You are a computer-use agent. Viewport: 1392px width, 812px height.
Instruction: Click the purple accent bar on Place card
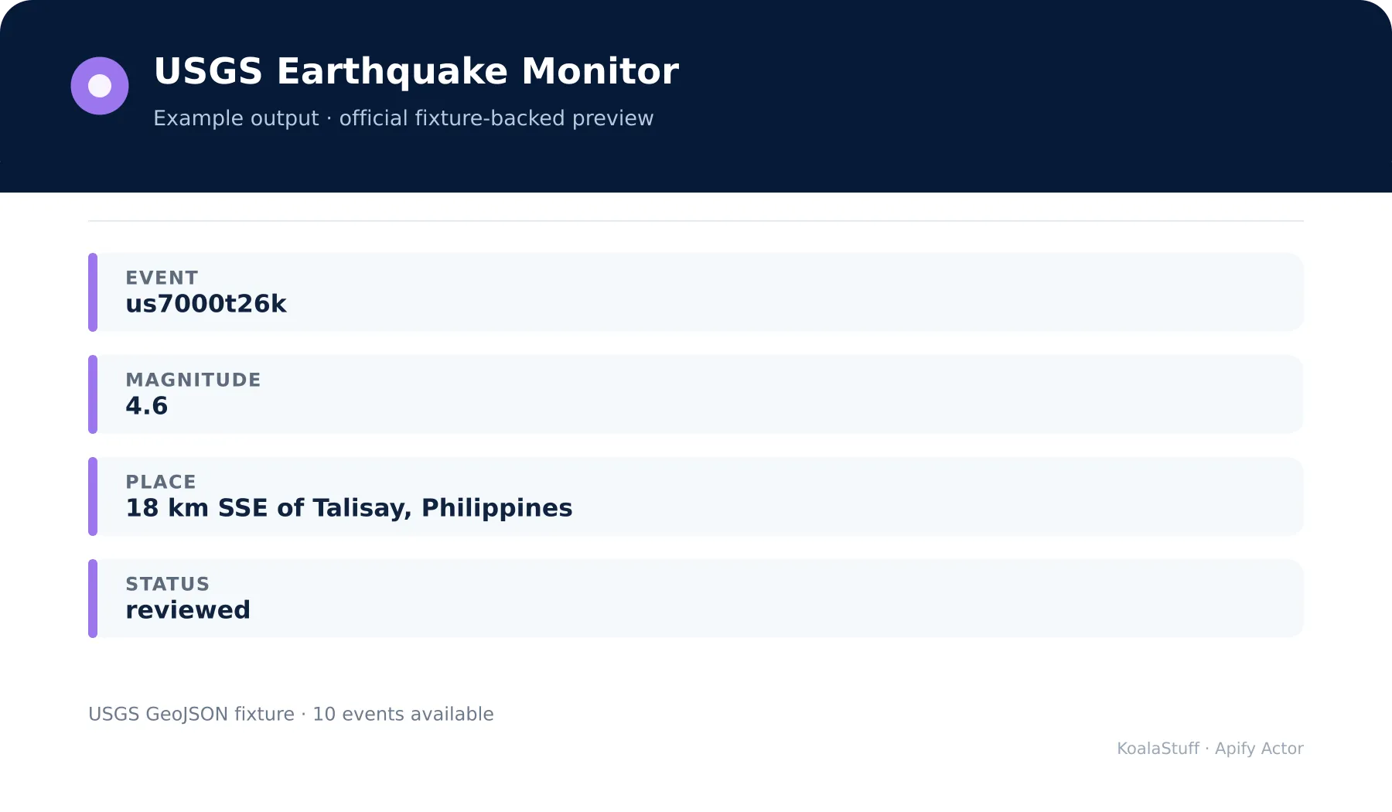pos(93,496)
